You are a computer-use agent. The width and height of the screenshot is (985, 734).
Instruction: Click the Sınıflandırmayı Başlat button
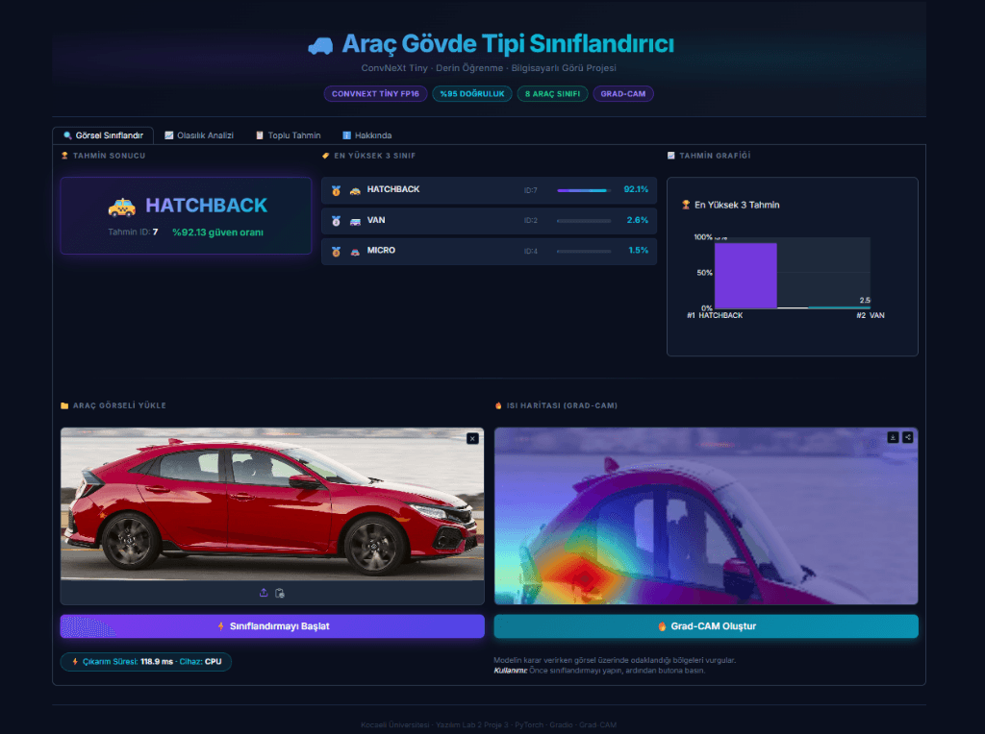(x=272, y=626)
